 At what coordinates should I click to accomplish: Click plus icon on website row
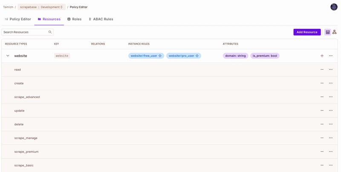coord(322,56)
